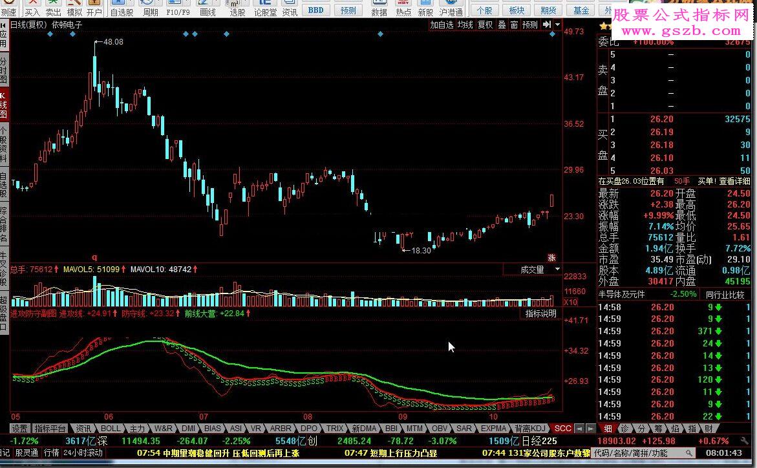Switch to the 细 detail tab under trades

pos(608,429)
